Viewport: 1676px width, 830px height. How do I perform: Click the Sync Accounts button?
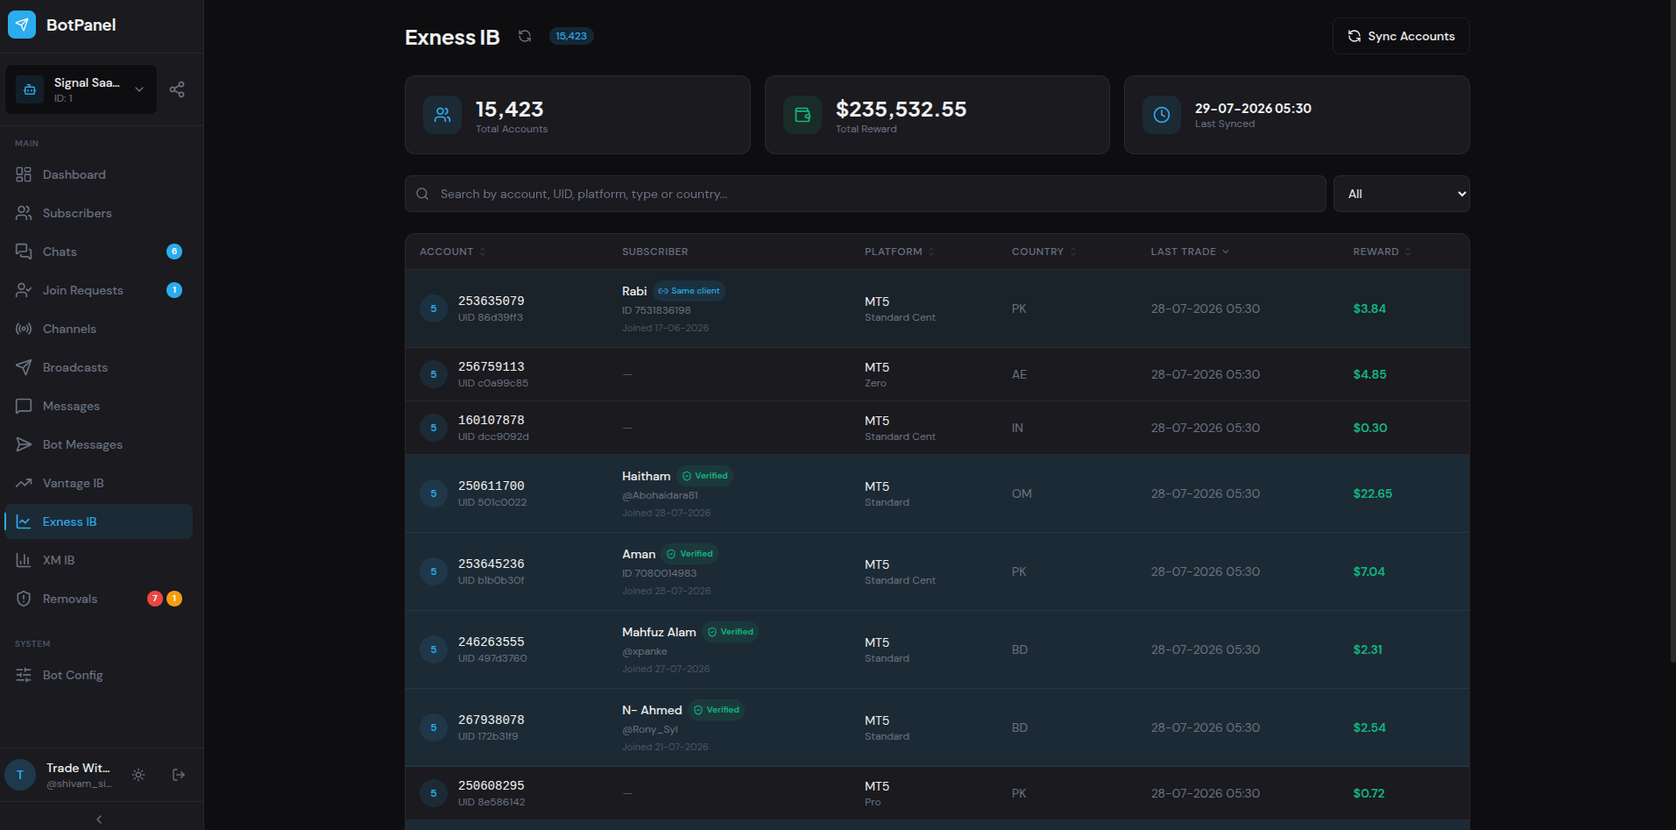(x=1401, y=36)
